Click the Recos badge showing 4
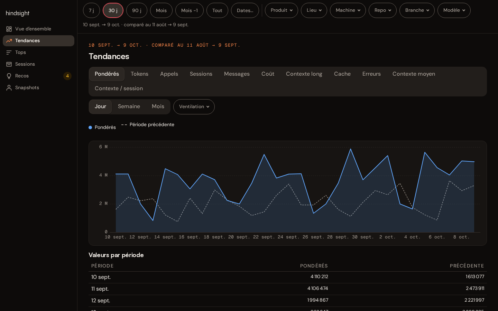Image resolution: width=498 pixels, height=311 pixels. [67, 76]
